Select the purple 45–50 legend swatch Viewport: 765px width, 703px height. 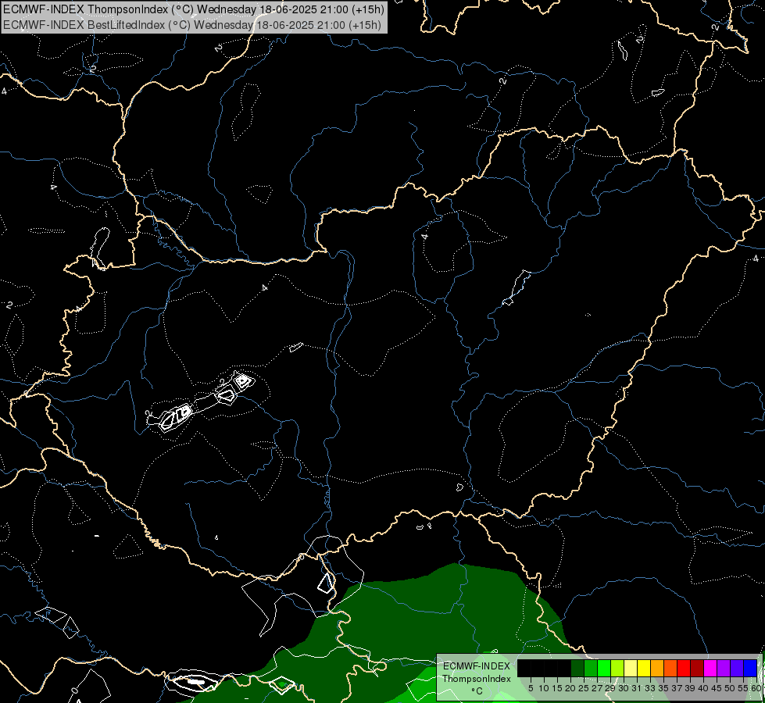724,668
